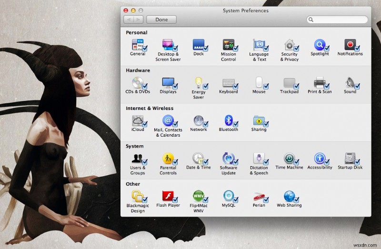Click the magnifying glass in the search field
The width and height of the screenshot is (381, 249).
tap(311, 20)
